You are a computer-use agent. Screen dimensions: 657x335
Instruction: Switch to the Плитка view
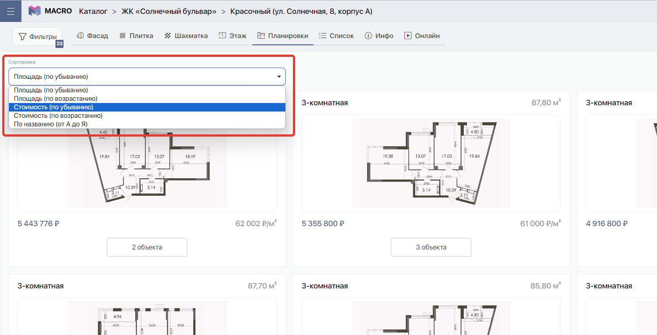tap(136, 36)
